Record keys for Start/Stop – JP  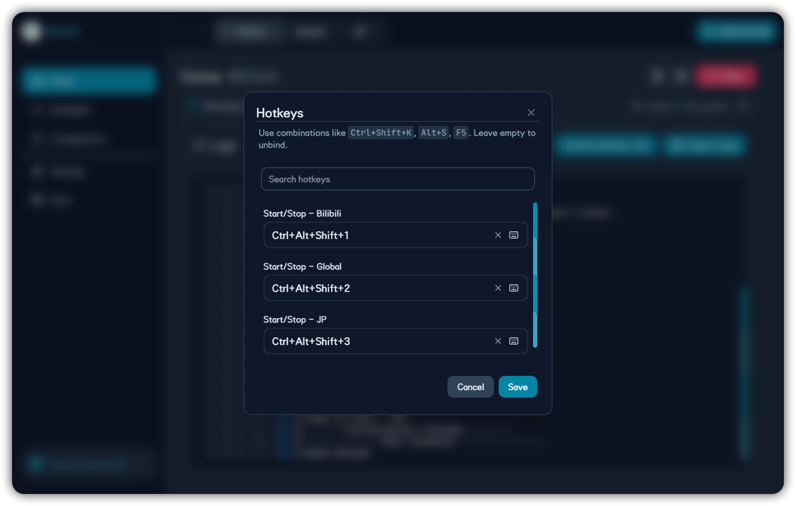pyautogui.click(x=514, y=341)
